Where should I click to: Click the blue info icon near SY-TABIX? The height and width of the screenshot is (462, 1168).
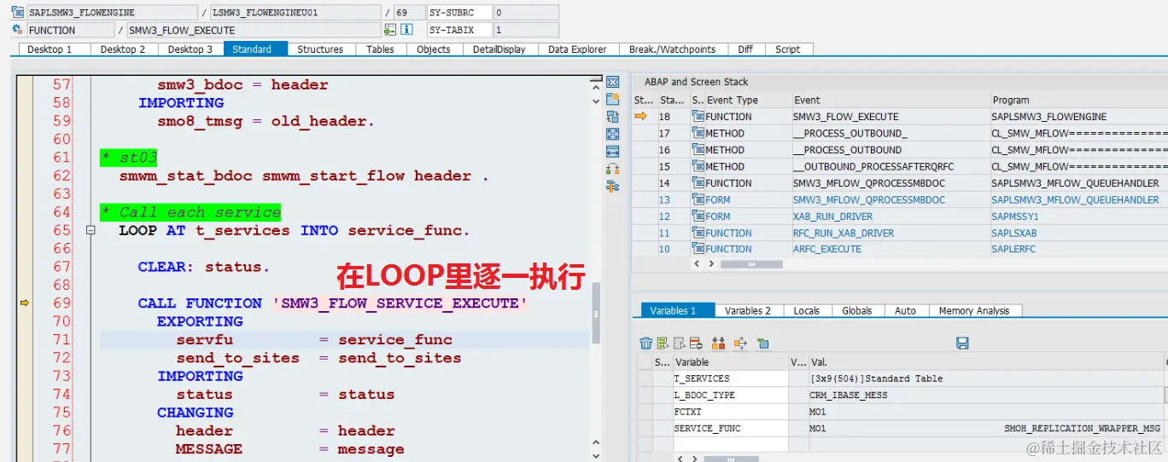pos(407,30)
